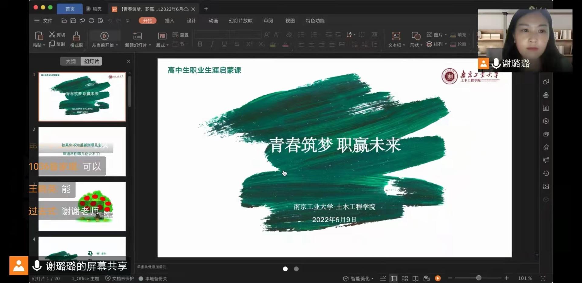Image resolution: width=583 pixels, height=283 pixels.
Task: Open the 幻灯片放映 ribbon tab
Action: click(240, 21)
